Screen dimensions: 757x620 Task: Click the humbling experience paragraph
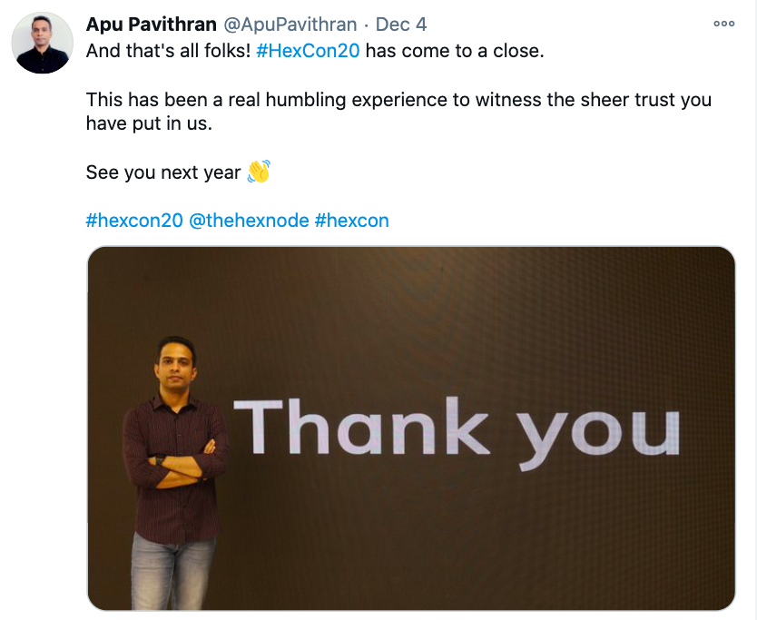[363, 111]
